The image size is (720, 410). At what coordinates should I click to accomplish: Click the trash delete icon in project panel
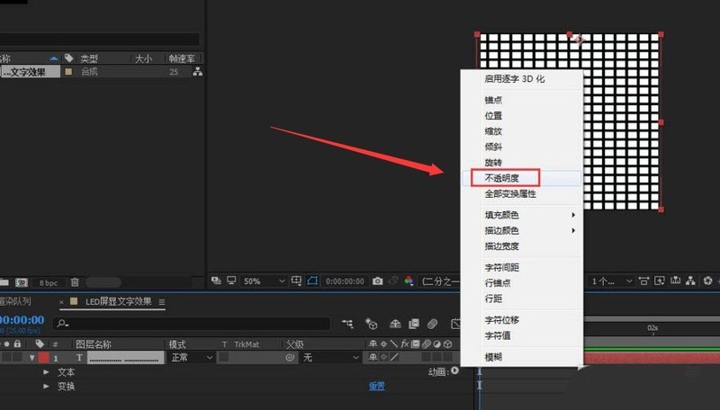click(x=75, y=282)
